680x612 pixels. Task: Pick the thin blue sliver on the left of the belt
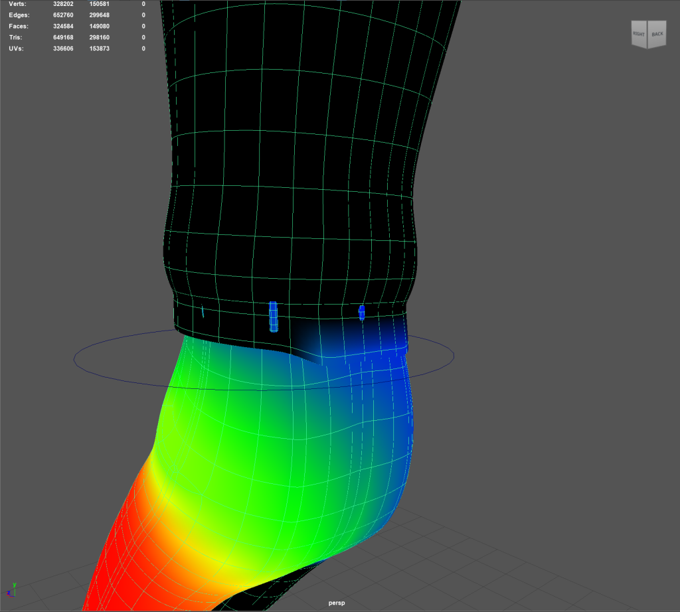tap(202, 310)
